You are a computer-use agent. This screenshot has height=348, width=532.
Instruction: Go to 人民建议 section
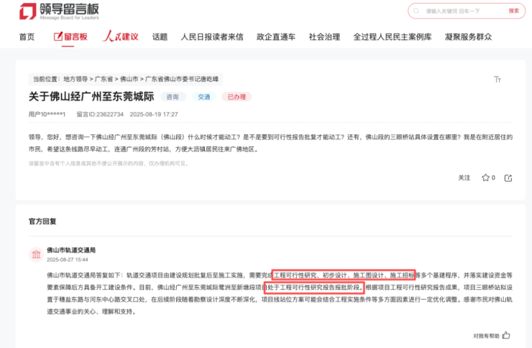click(x=119, y=37)
